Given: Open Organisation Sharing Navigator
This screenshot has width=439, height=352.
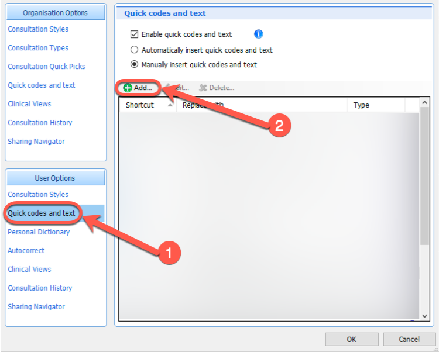Looking at the screenshot, I should [x=36, y=142].
